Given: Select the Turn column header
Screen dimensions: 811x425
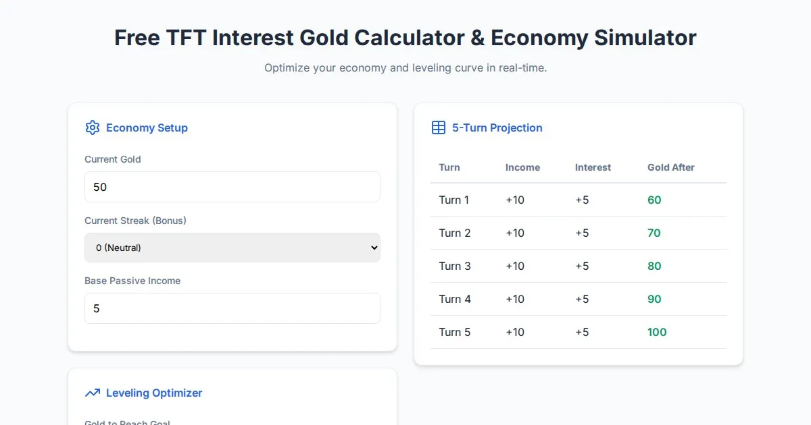Looking at the screenshot, I should pyautogui.click(x=449, y=167).
